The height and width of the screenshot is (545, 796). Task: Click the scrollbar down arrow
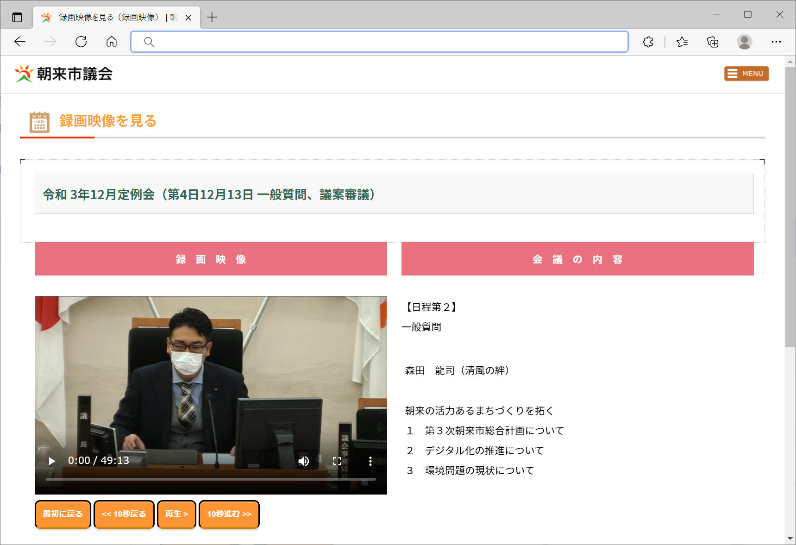click(x=790, y=539)
